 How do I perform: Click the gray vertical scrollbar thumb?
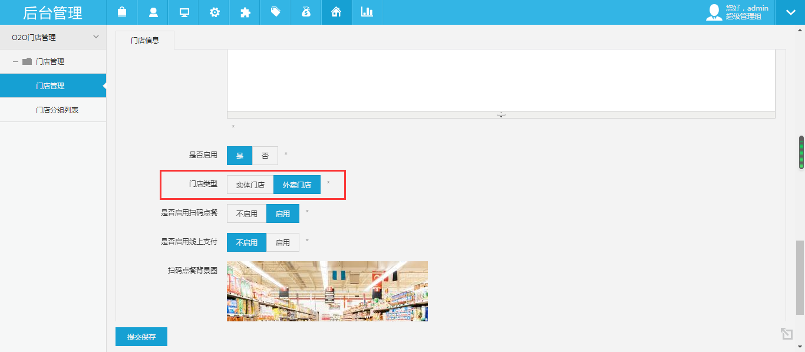click(800, 278)
